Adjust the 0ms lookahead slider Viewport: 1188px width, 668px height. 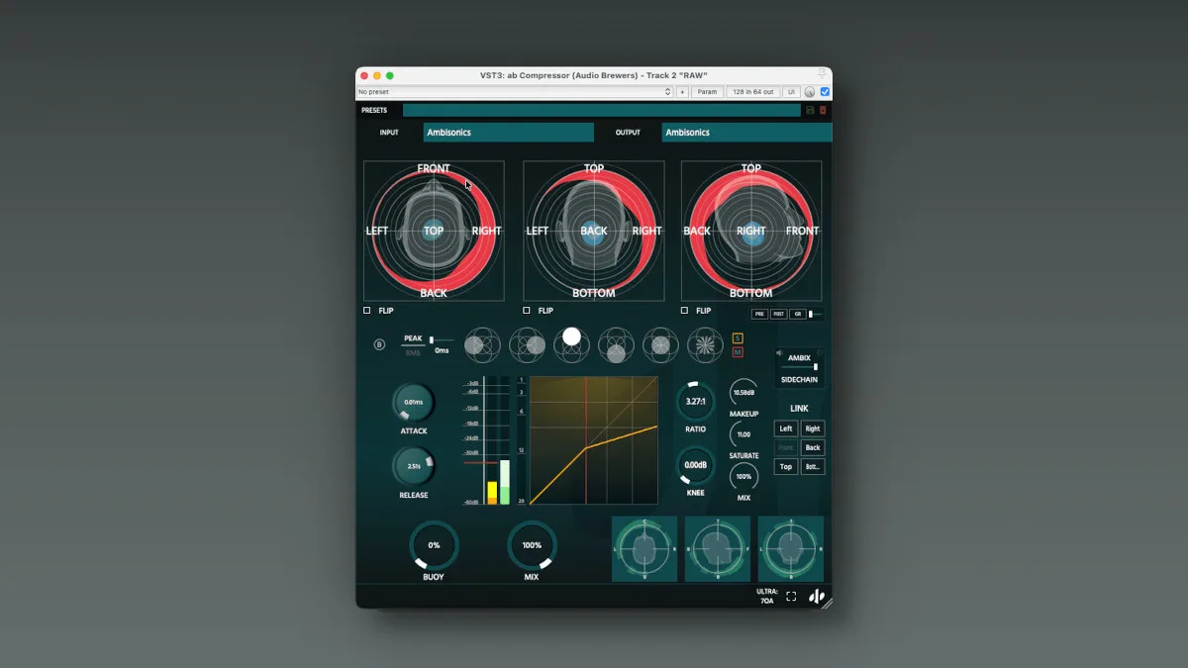[x=442, y=339]
